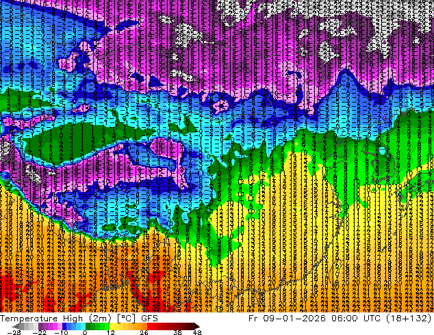Click the dark blue swatch right of -10
This screenshot has height=335, width=434.
tap(64, 326)
